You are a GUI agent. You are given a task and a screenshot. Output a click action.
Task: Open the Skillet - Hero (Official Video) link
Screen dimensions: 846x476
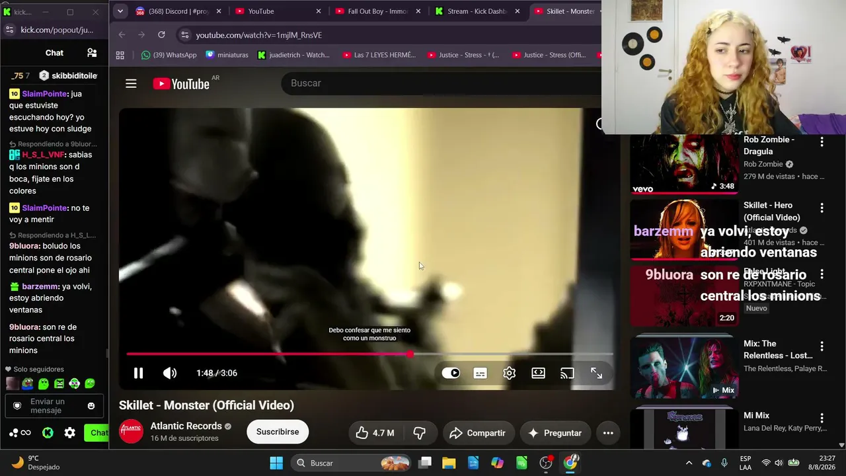click(x=772, y=212)
